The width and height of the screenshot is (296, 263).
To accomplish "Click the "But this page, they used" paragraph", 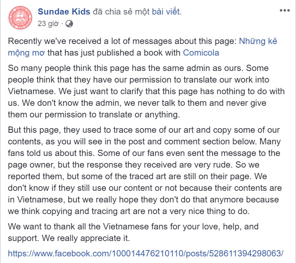I will [x=145, y=170].
